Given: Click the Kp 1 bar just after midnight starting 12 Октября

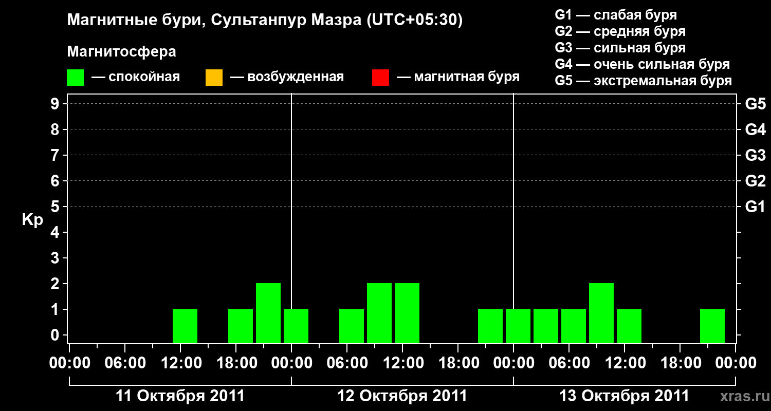Looking at the screenshot, I should (x=296, y=326).
